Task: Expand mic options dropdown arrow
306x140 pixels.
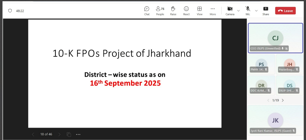Action: pyautogui.click(x=256, y=11)
